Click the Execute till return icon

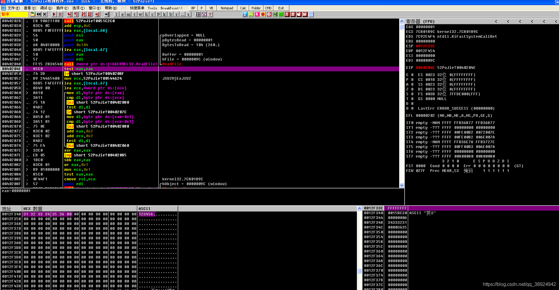[97, 14]
